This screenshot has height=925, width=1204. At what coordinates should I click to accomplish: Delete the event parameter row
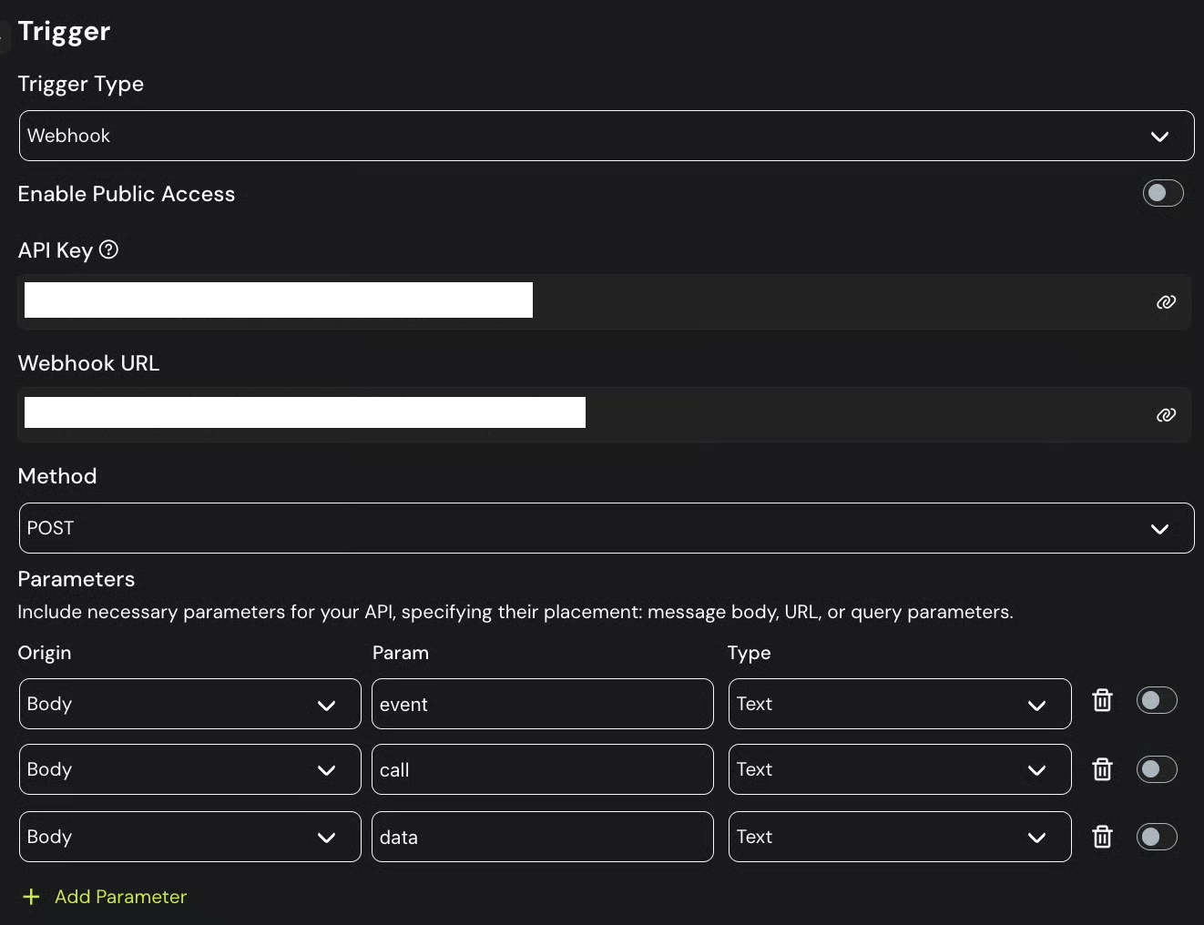[x=1102, y=700]
